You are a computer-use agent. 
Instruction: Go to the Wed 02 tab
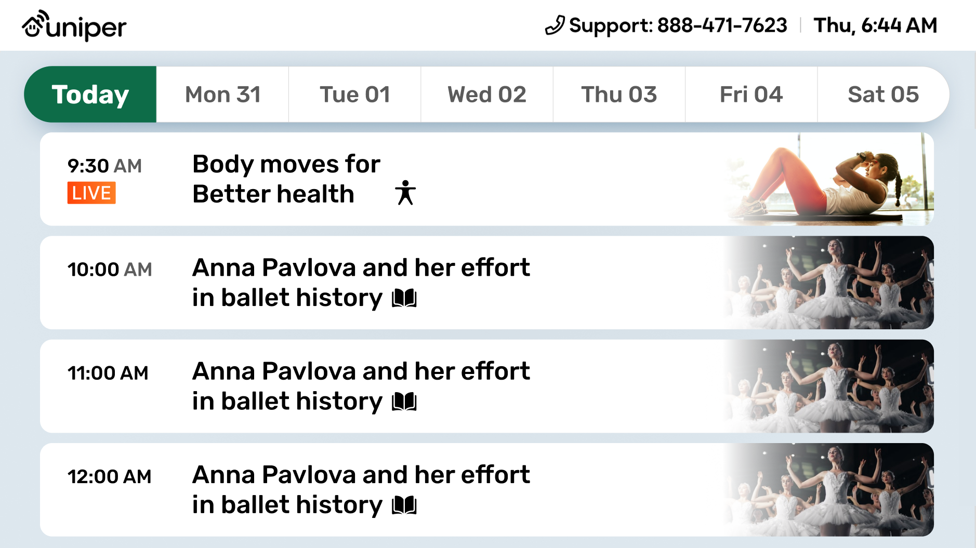pos(487,95)
